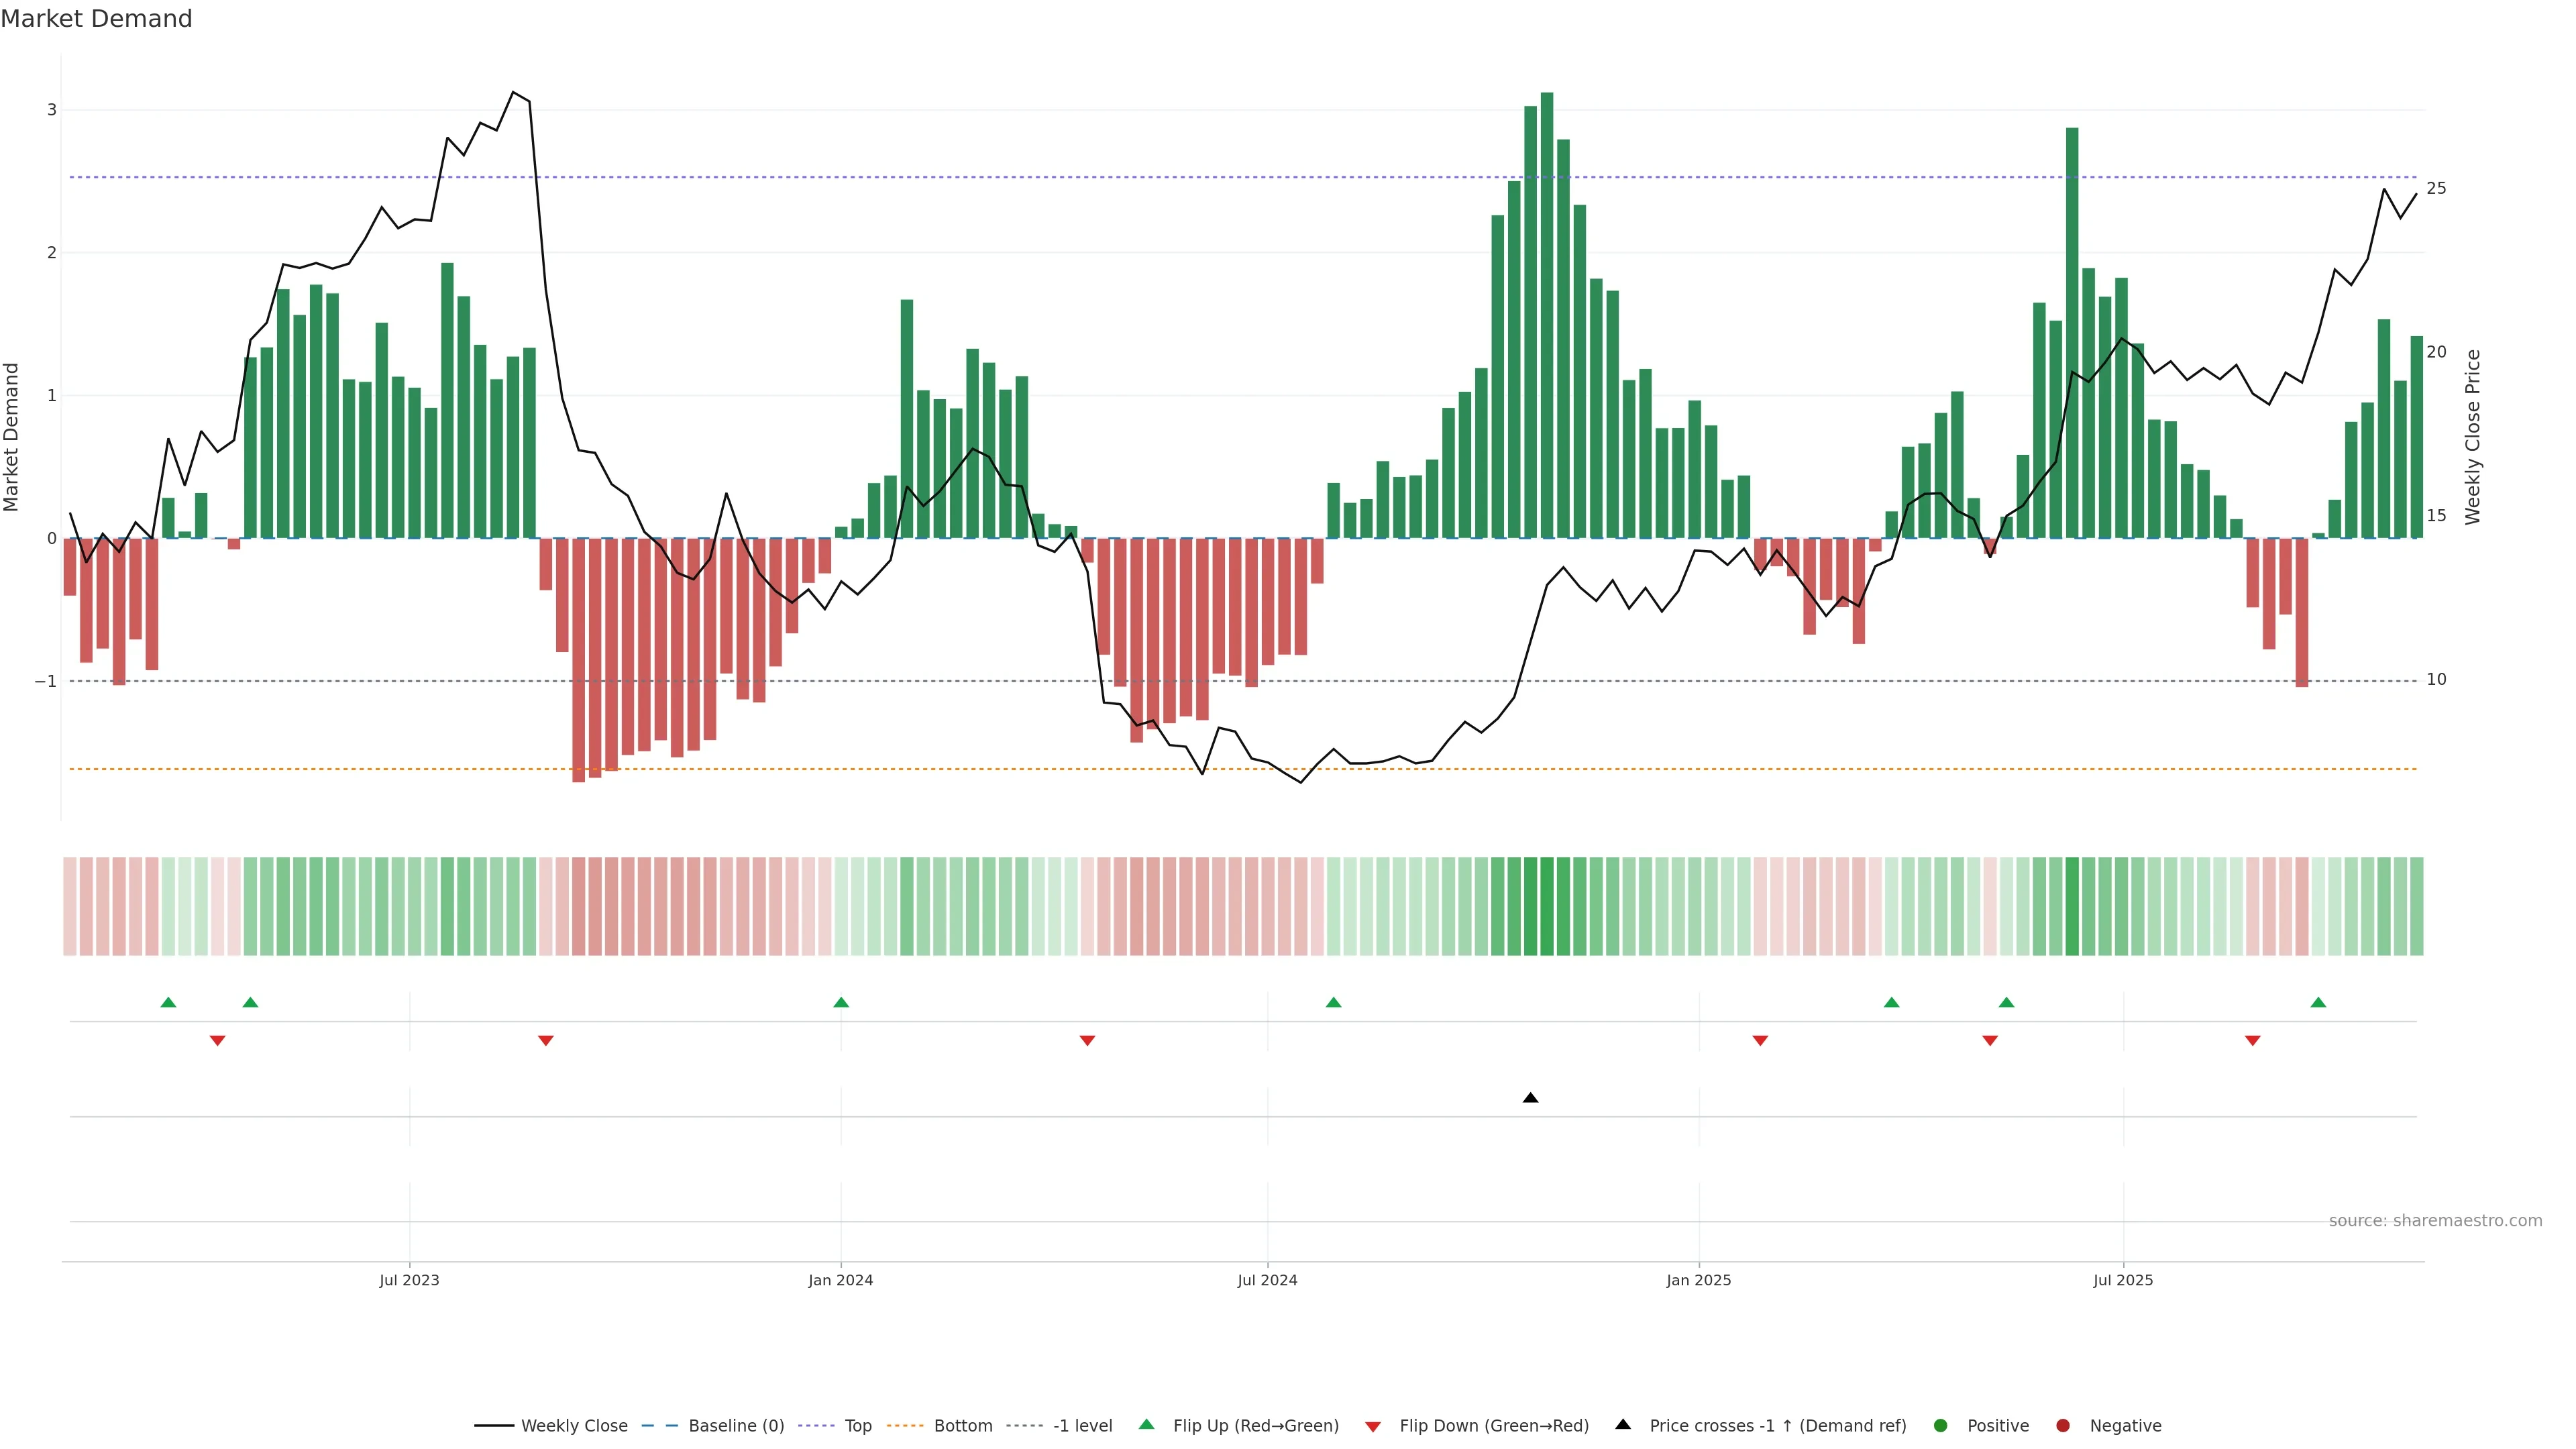Toggle the -1 level legend entry
Viewport: 2576px width, 1449px height.
pyautogui.click(x=1082, y=1426)
